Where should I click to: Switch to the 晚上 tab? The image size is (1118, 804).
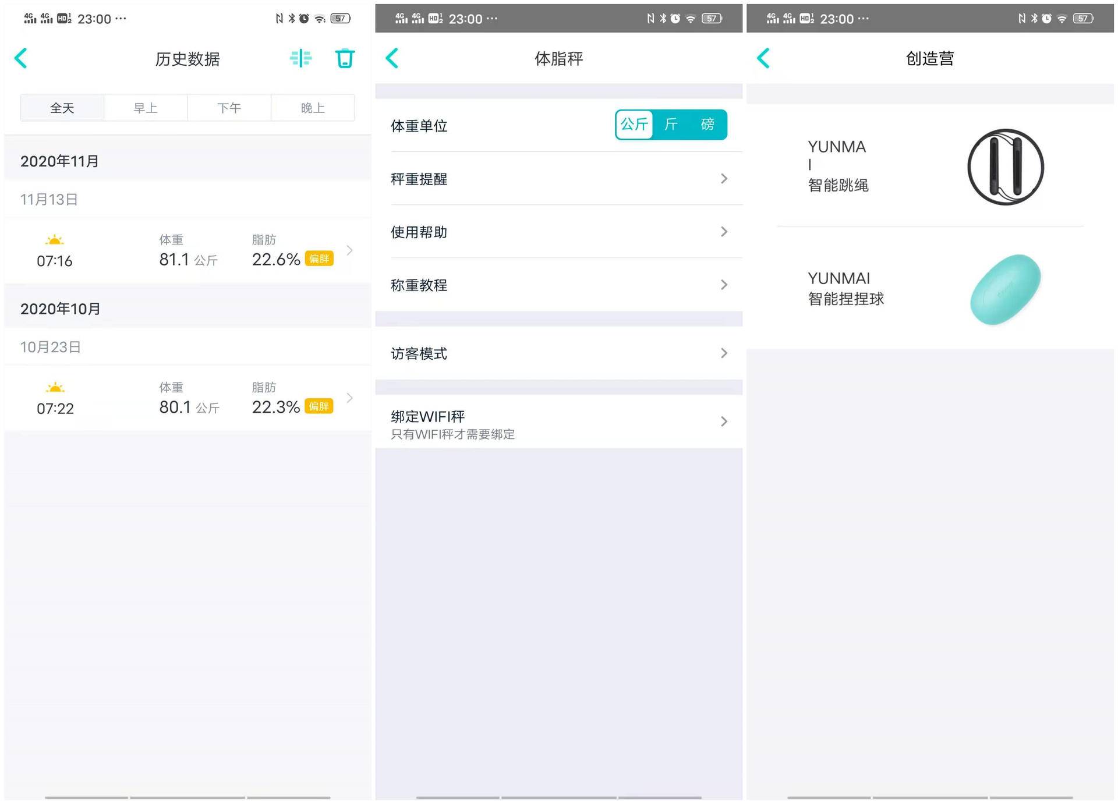click(x=312, y=108)
